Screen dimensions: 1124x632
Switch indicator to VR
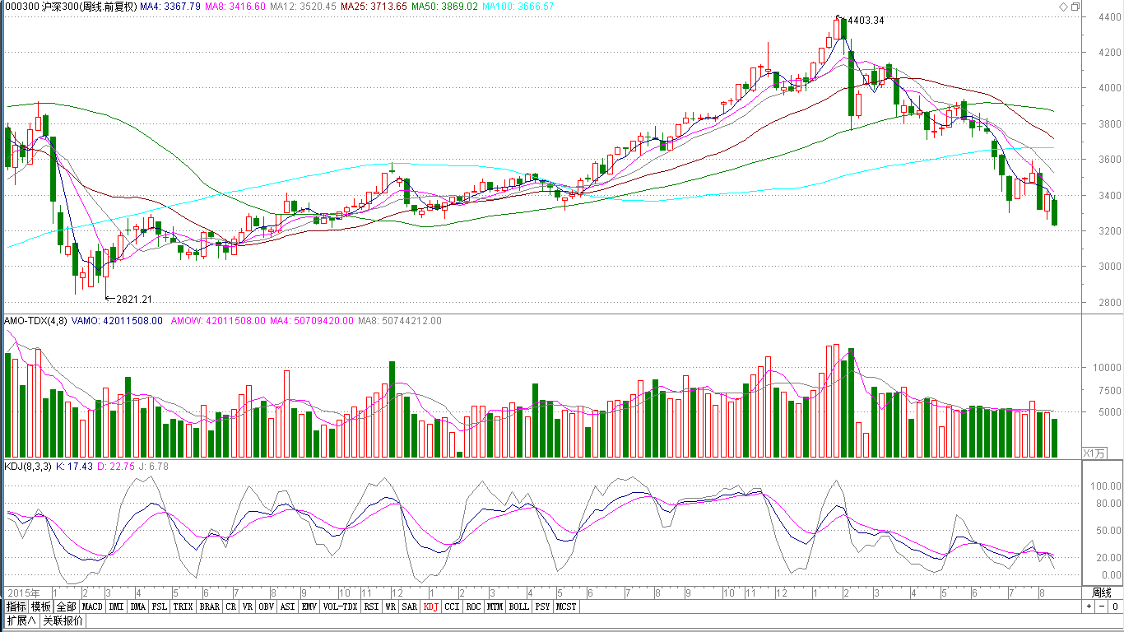pos(248,606)
